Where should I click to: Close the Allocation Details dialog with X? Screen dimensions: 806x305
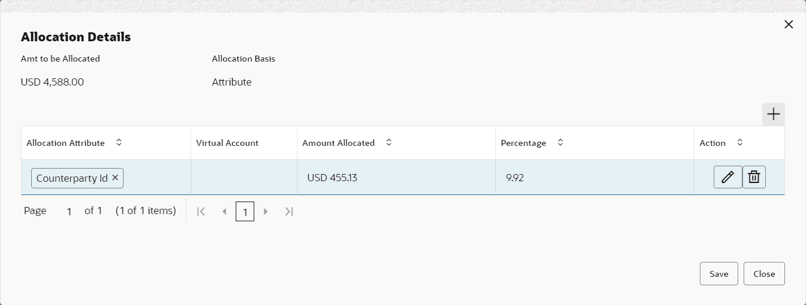789,25
